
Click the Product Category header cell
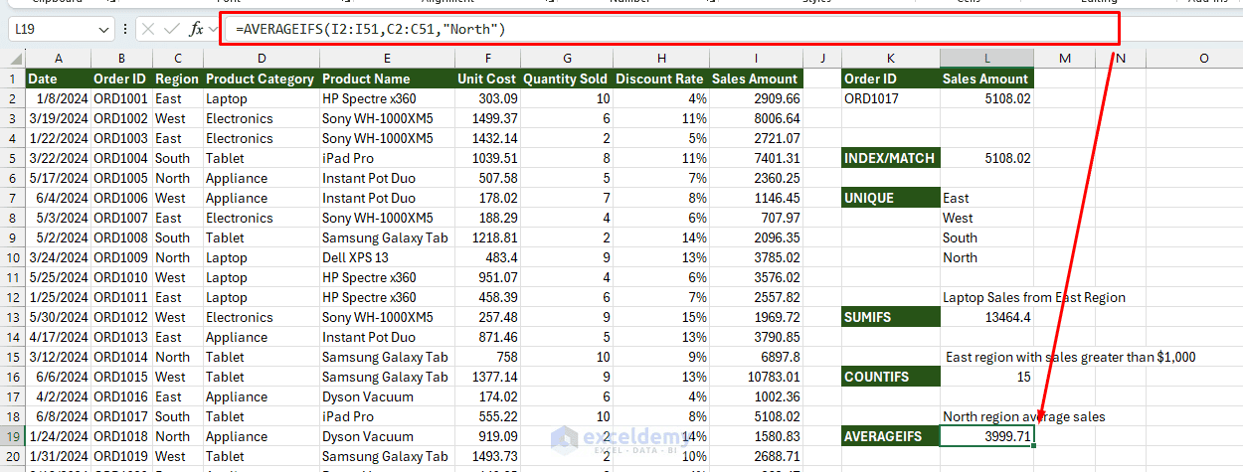point(261,79)
